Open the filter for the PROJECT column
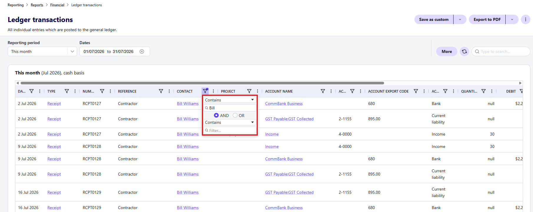Viewport: 533px width, 212px height. (249, 91)
